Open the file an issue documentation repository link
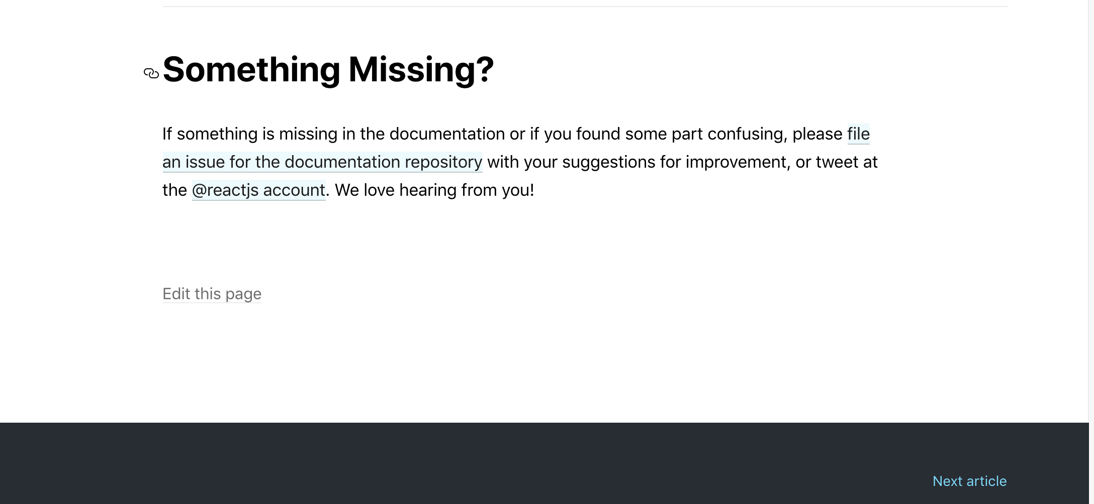 click(322, 162)
